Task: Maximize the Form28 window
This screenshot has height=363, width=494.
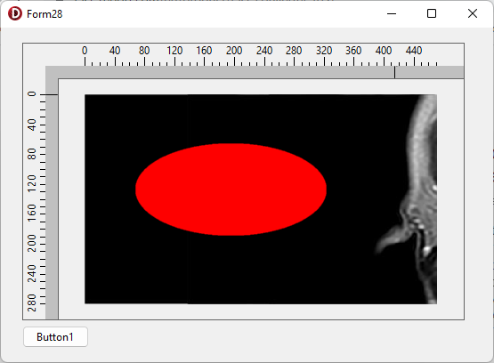Action: [432, 14]
